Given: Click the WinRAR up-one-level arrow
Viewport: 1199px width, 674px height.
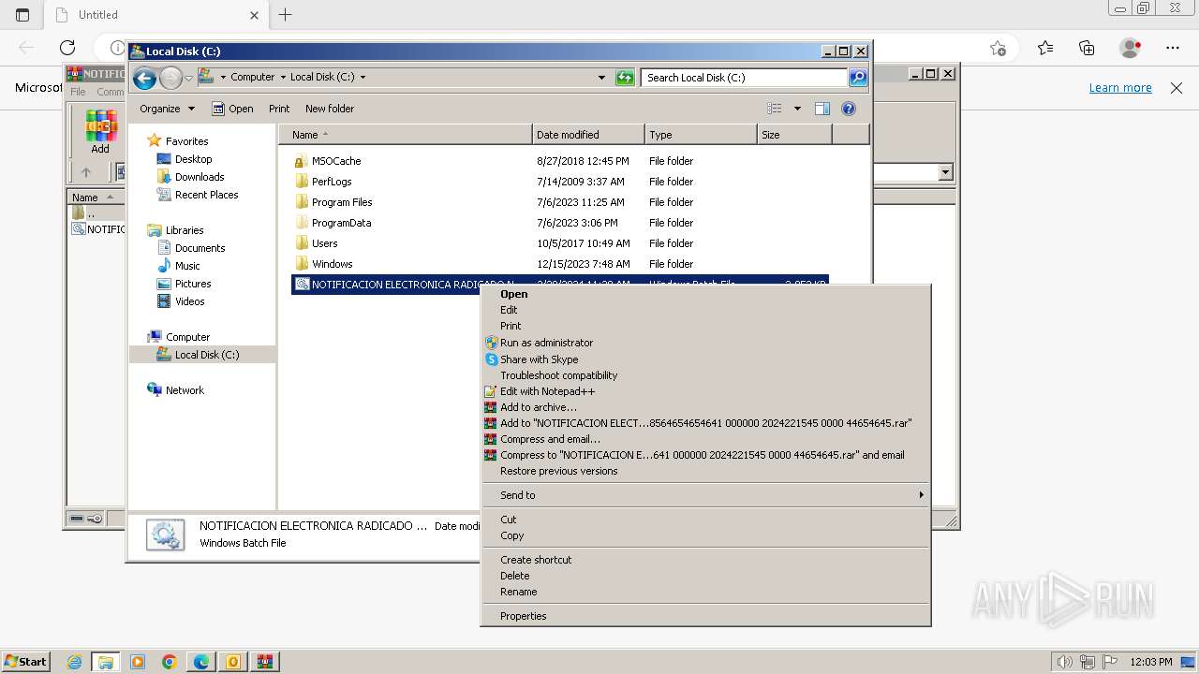Looking at the screenshot, I should click(86, 172).
